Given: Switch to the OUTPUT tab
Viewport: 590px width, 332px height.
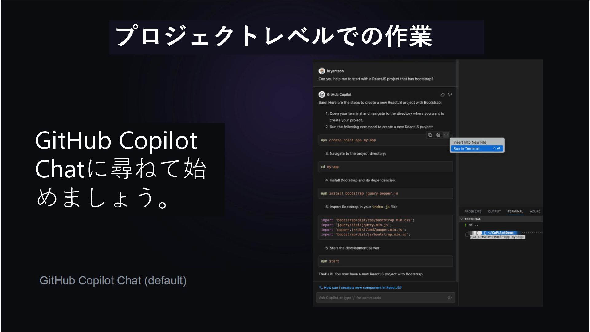Looking at the screenshot, I should (x=494, y=211).
